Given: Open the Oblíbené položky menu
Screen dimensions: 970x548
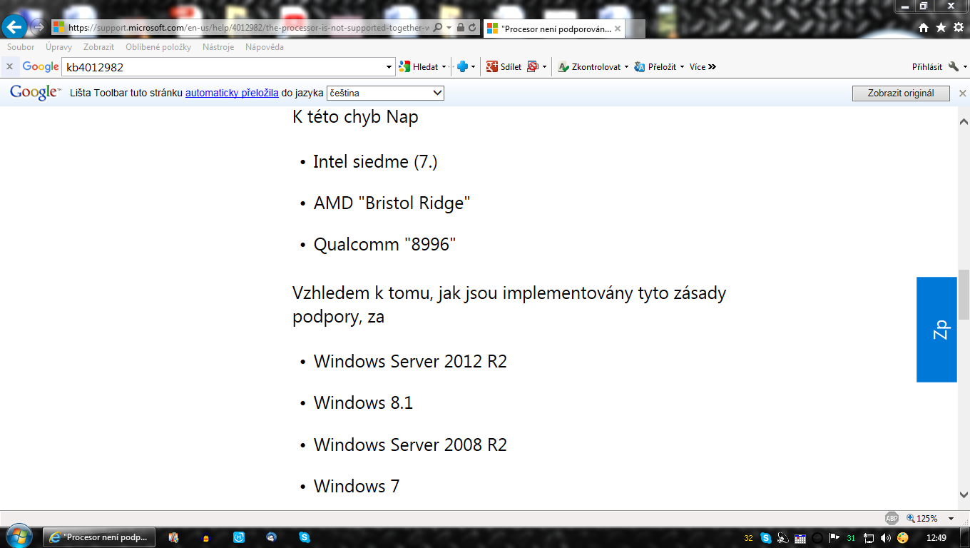Looking at the screenshot, I should tap(158, 47).
